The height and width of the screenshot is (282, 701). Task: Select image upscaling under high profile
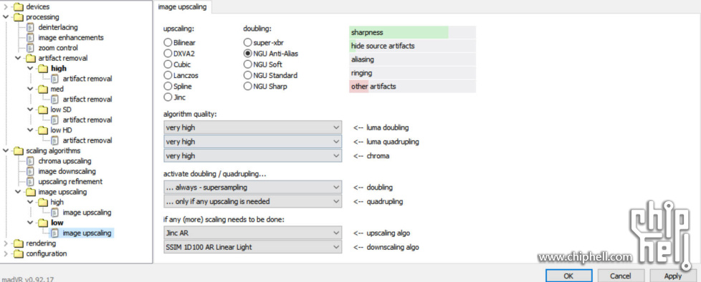tap(87, 213)
